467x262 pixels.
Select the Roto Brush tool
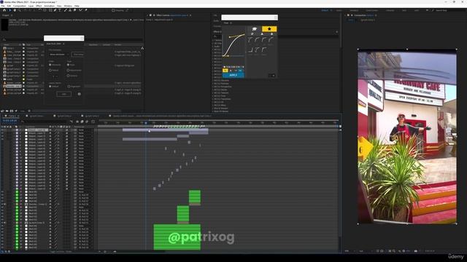(80, 10)
